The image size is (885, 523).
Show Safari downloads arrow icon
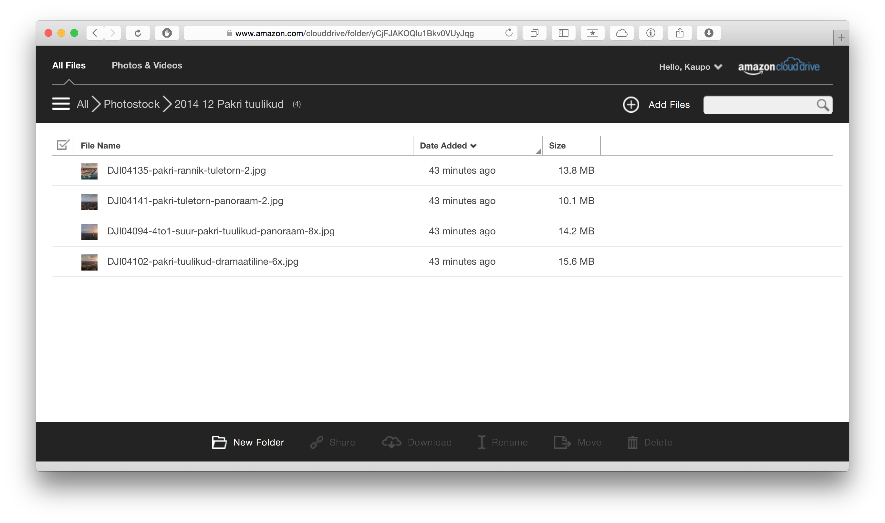708,33
